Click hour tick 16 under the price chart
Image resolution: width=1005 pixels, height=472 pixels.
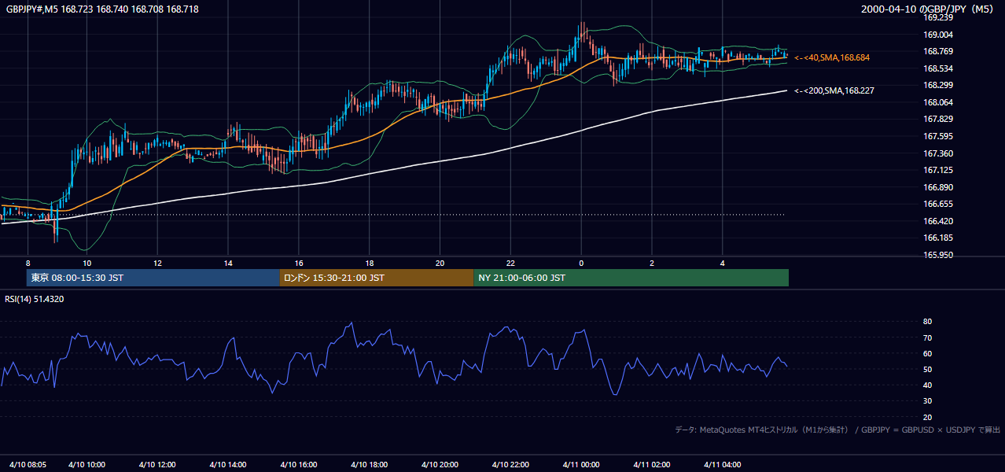299,263
